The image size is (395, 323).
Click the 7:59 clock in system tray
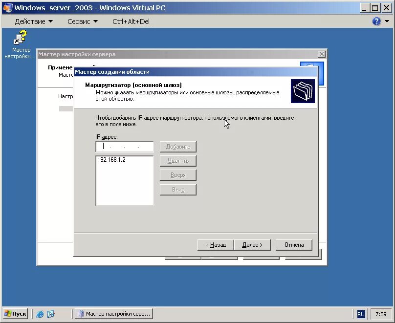381,314
